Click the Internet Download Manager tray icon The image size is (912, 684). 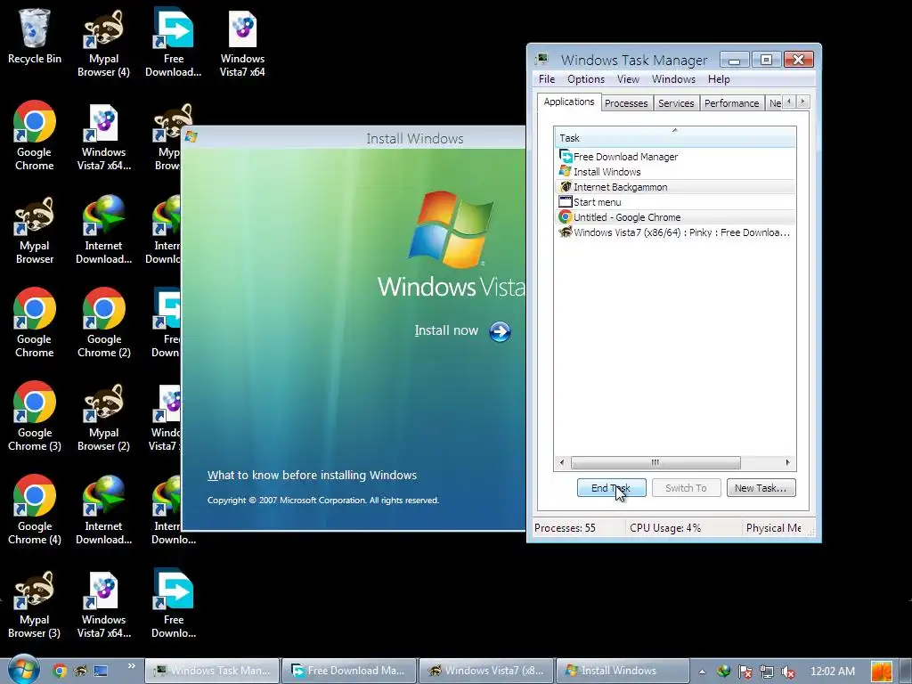(x=723, y=672)
